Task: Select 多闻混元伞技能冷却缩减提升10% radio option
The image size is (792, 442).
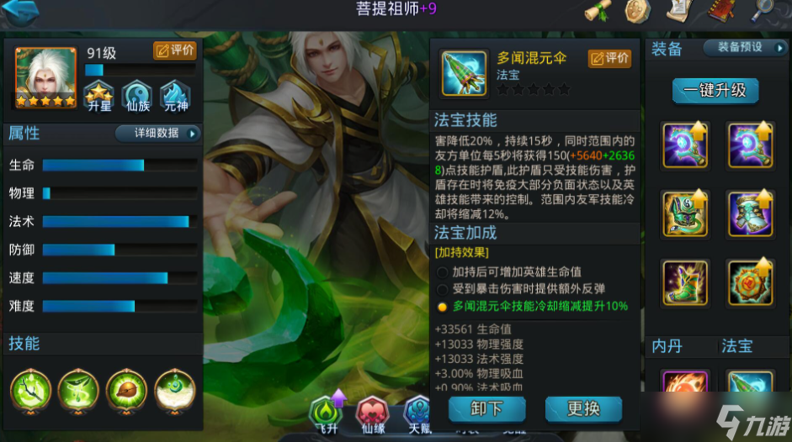Action: tap(532, 306)
